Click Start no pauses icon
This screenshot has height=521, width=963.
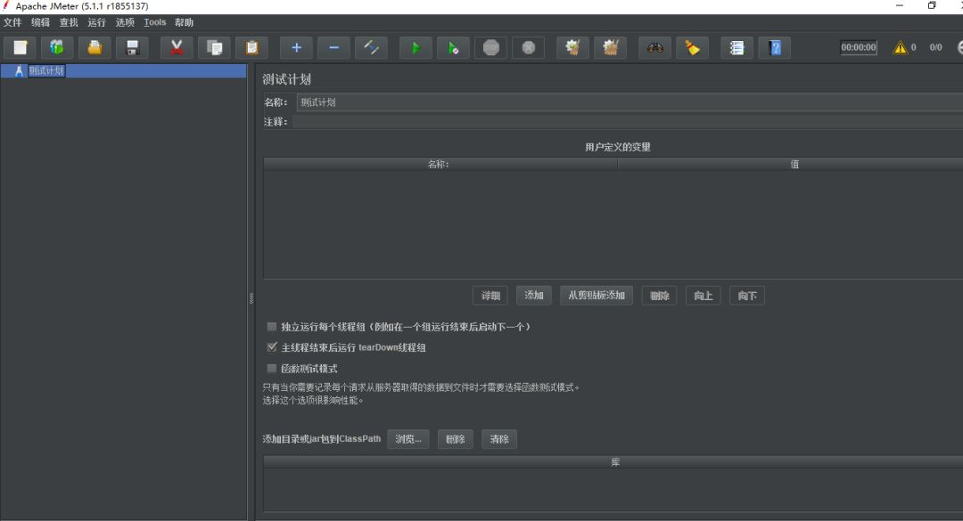[x=453, y=48]
